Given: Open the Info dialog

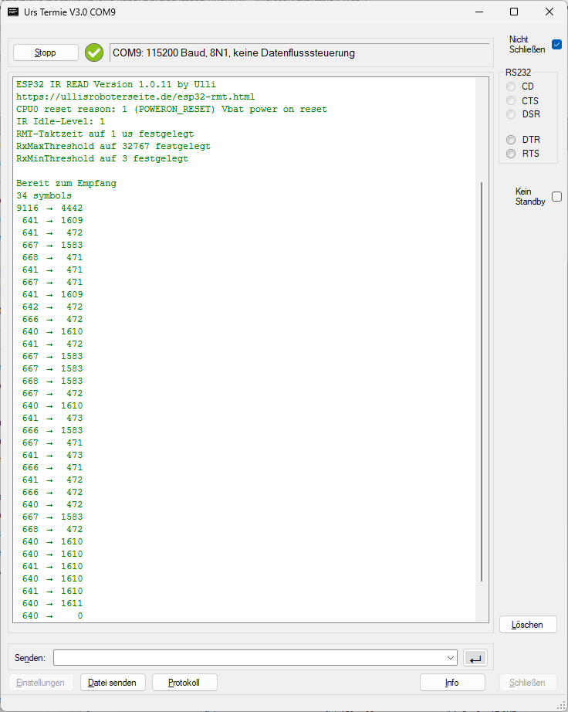Looking at the screenshot, I should (452, 683).
